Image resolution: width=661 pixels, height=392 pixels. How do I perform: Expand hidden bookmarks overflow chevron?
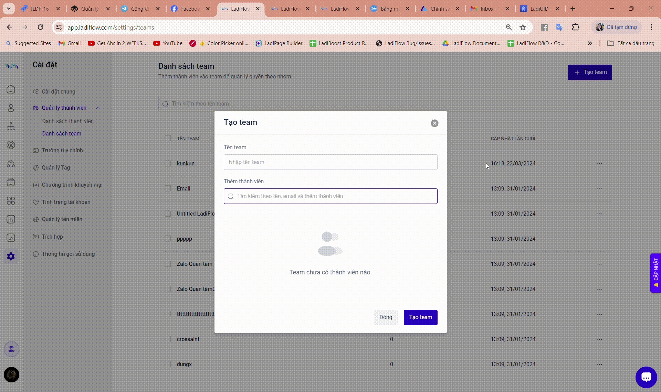coord(590,43)
